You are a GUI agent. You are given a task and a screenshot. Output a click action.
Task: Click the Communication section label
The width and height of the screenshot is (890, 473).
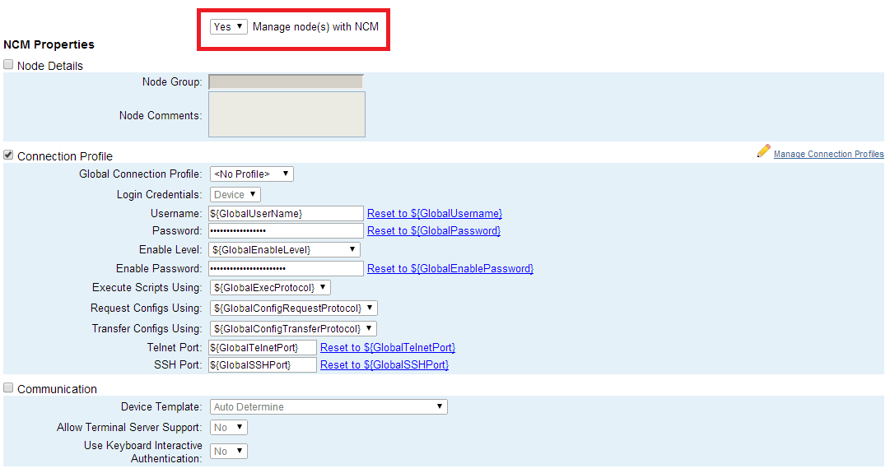57,389
